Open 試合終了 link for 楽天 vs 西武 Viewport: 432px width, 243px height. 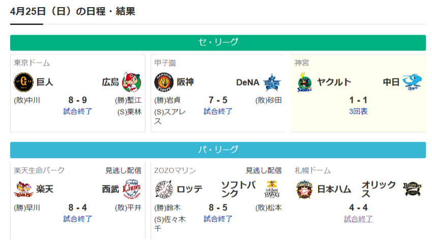pos(78,219)
